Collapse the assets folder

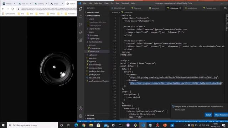(92, 32)
